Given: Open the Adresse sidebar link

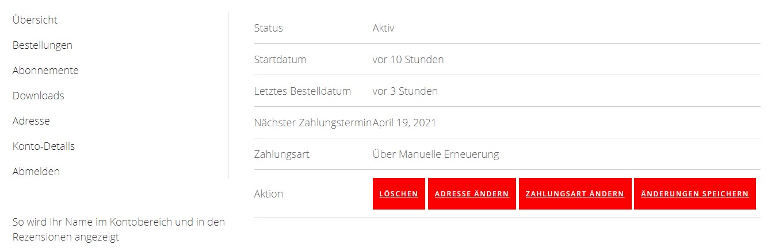Looking at the screenshot, I should tap(31, 121).
